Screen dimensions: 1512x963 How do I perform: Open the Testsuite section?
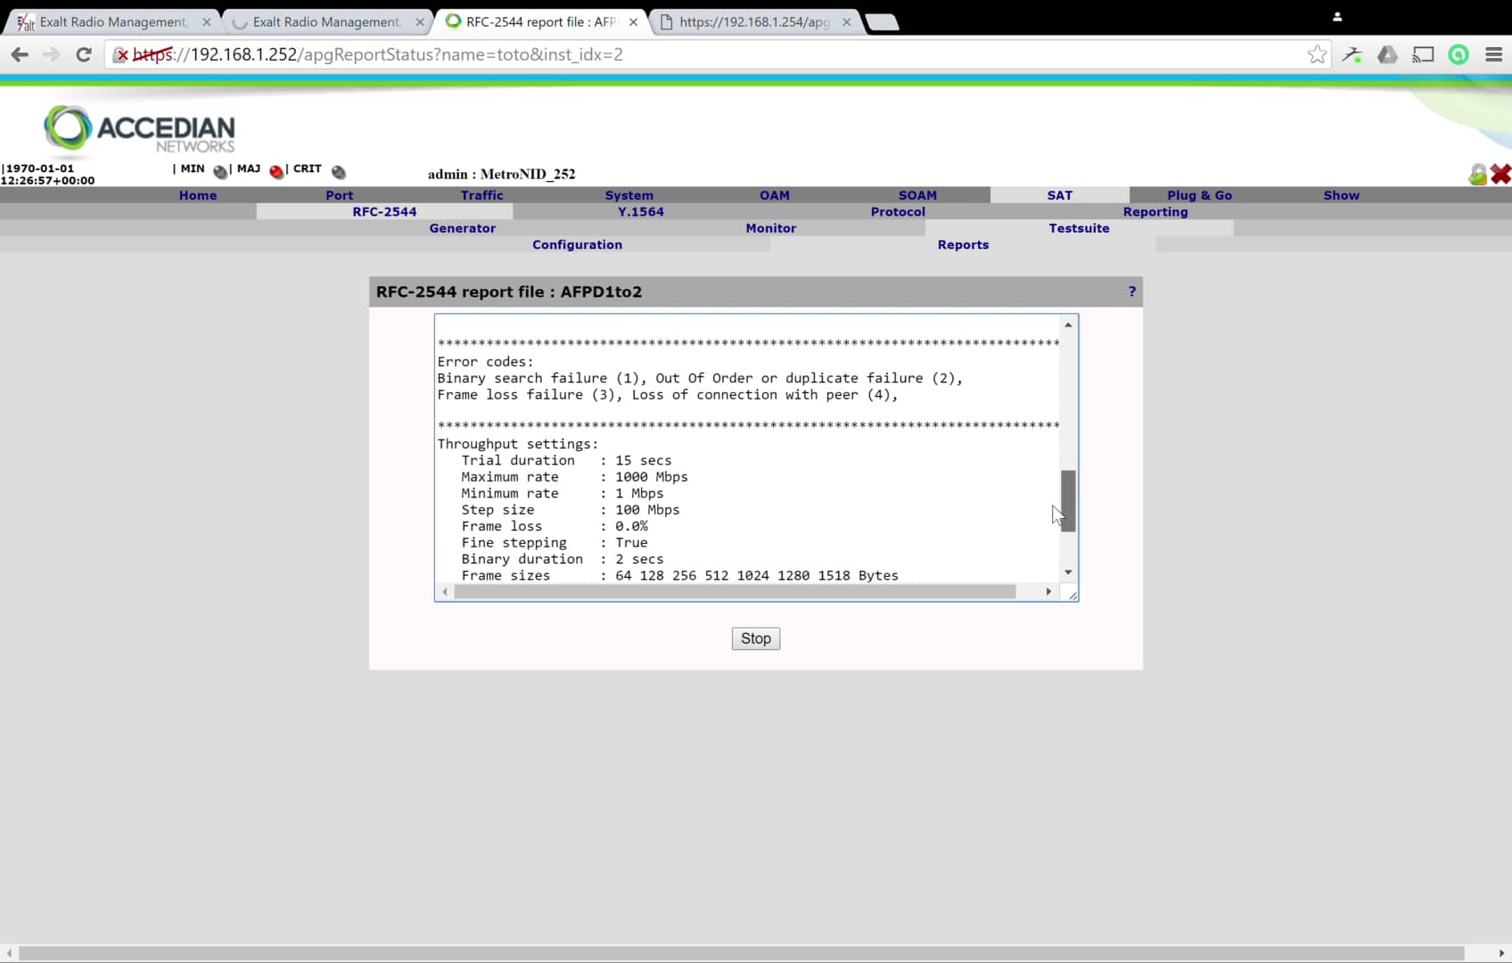(1079, 228)
